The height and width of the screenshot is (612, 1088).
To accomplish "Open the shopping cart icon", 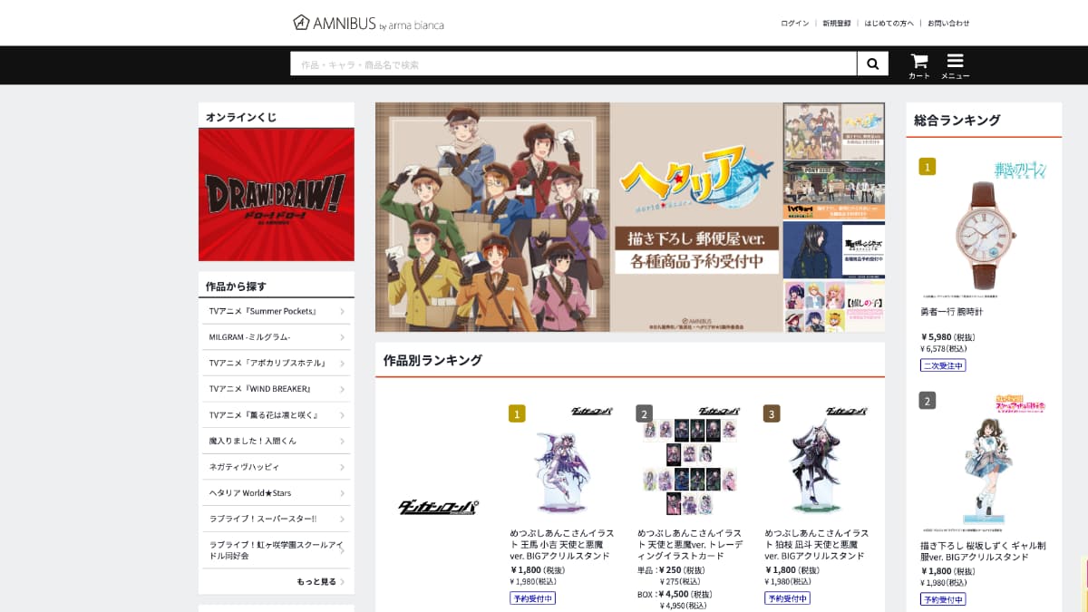I will tap(919, 64).
